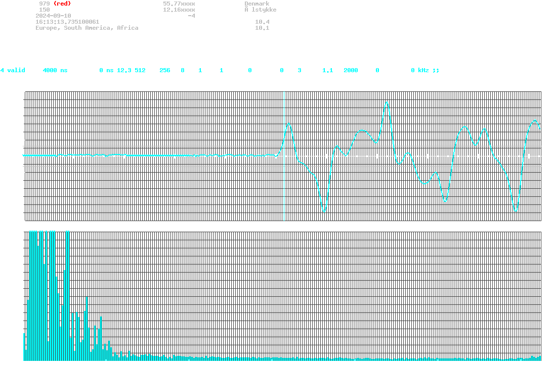This screenshot has height=372, width=554.
Task: Click the timestamp 16:13:13.735100061
Action: coord(67,22)
